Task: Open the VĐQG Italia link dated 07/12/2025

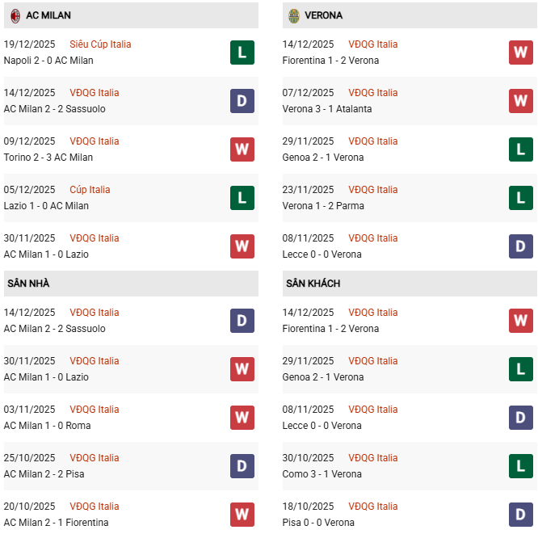Action: click(x=372, y=93)
